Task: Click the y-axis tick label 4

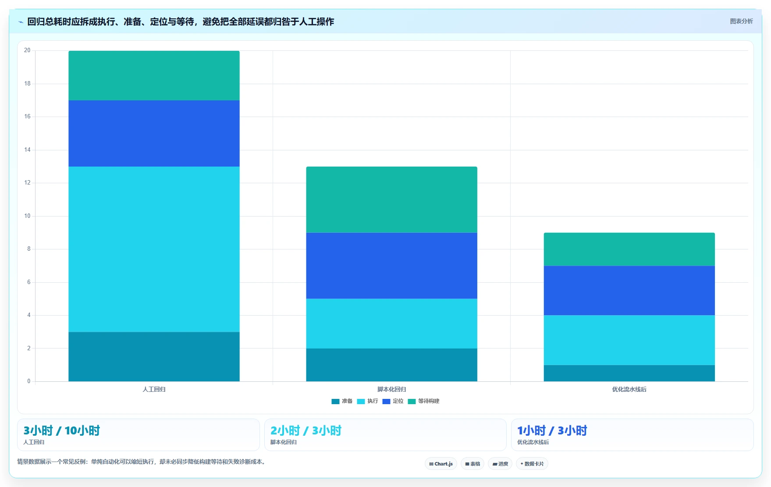Action: coord(29,315)
